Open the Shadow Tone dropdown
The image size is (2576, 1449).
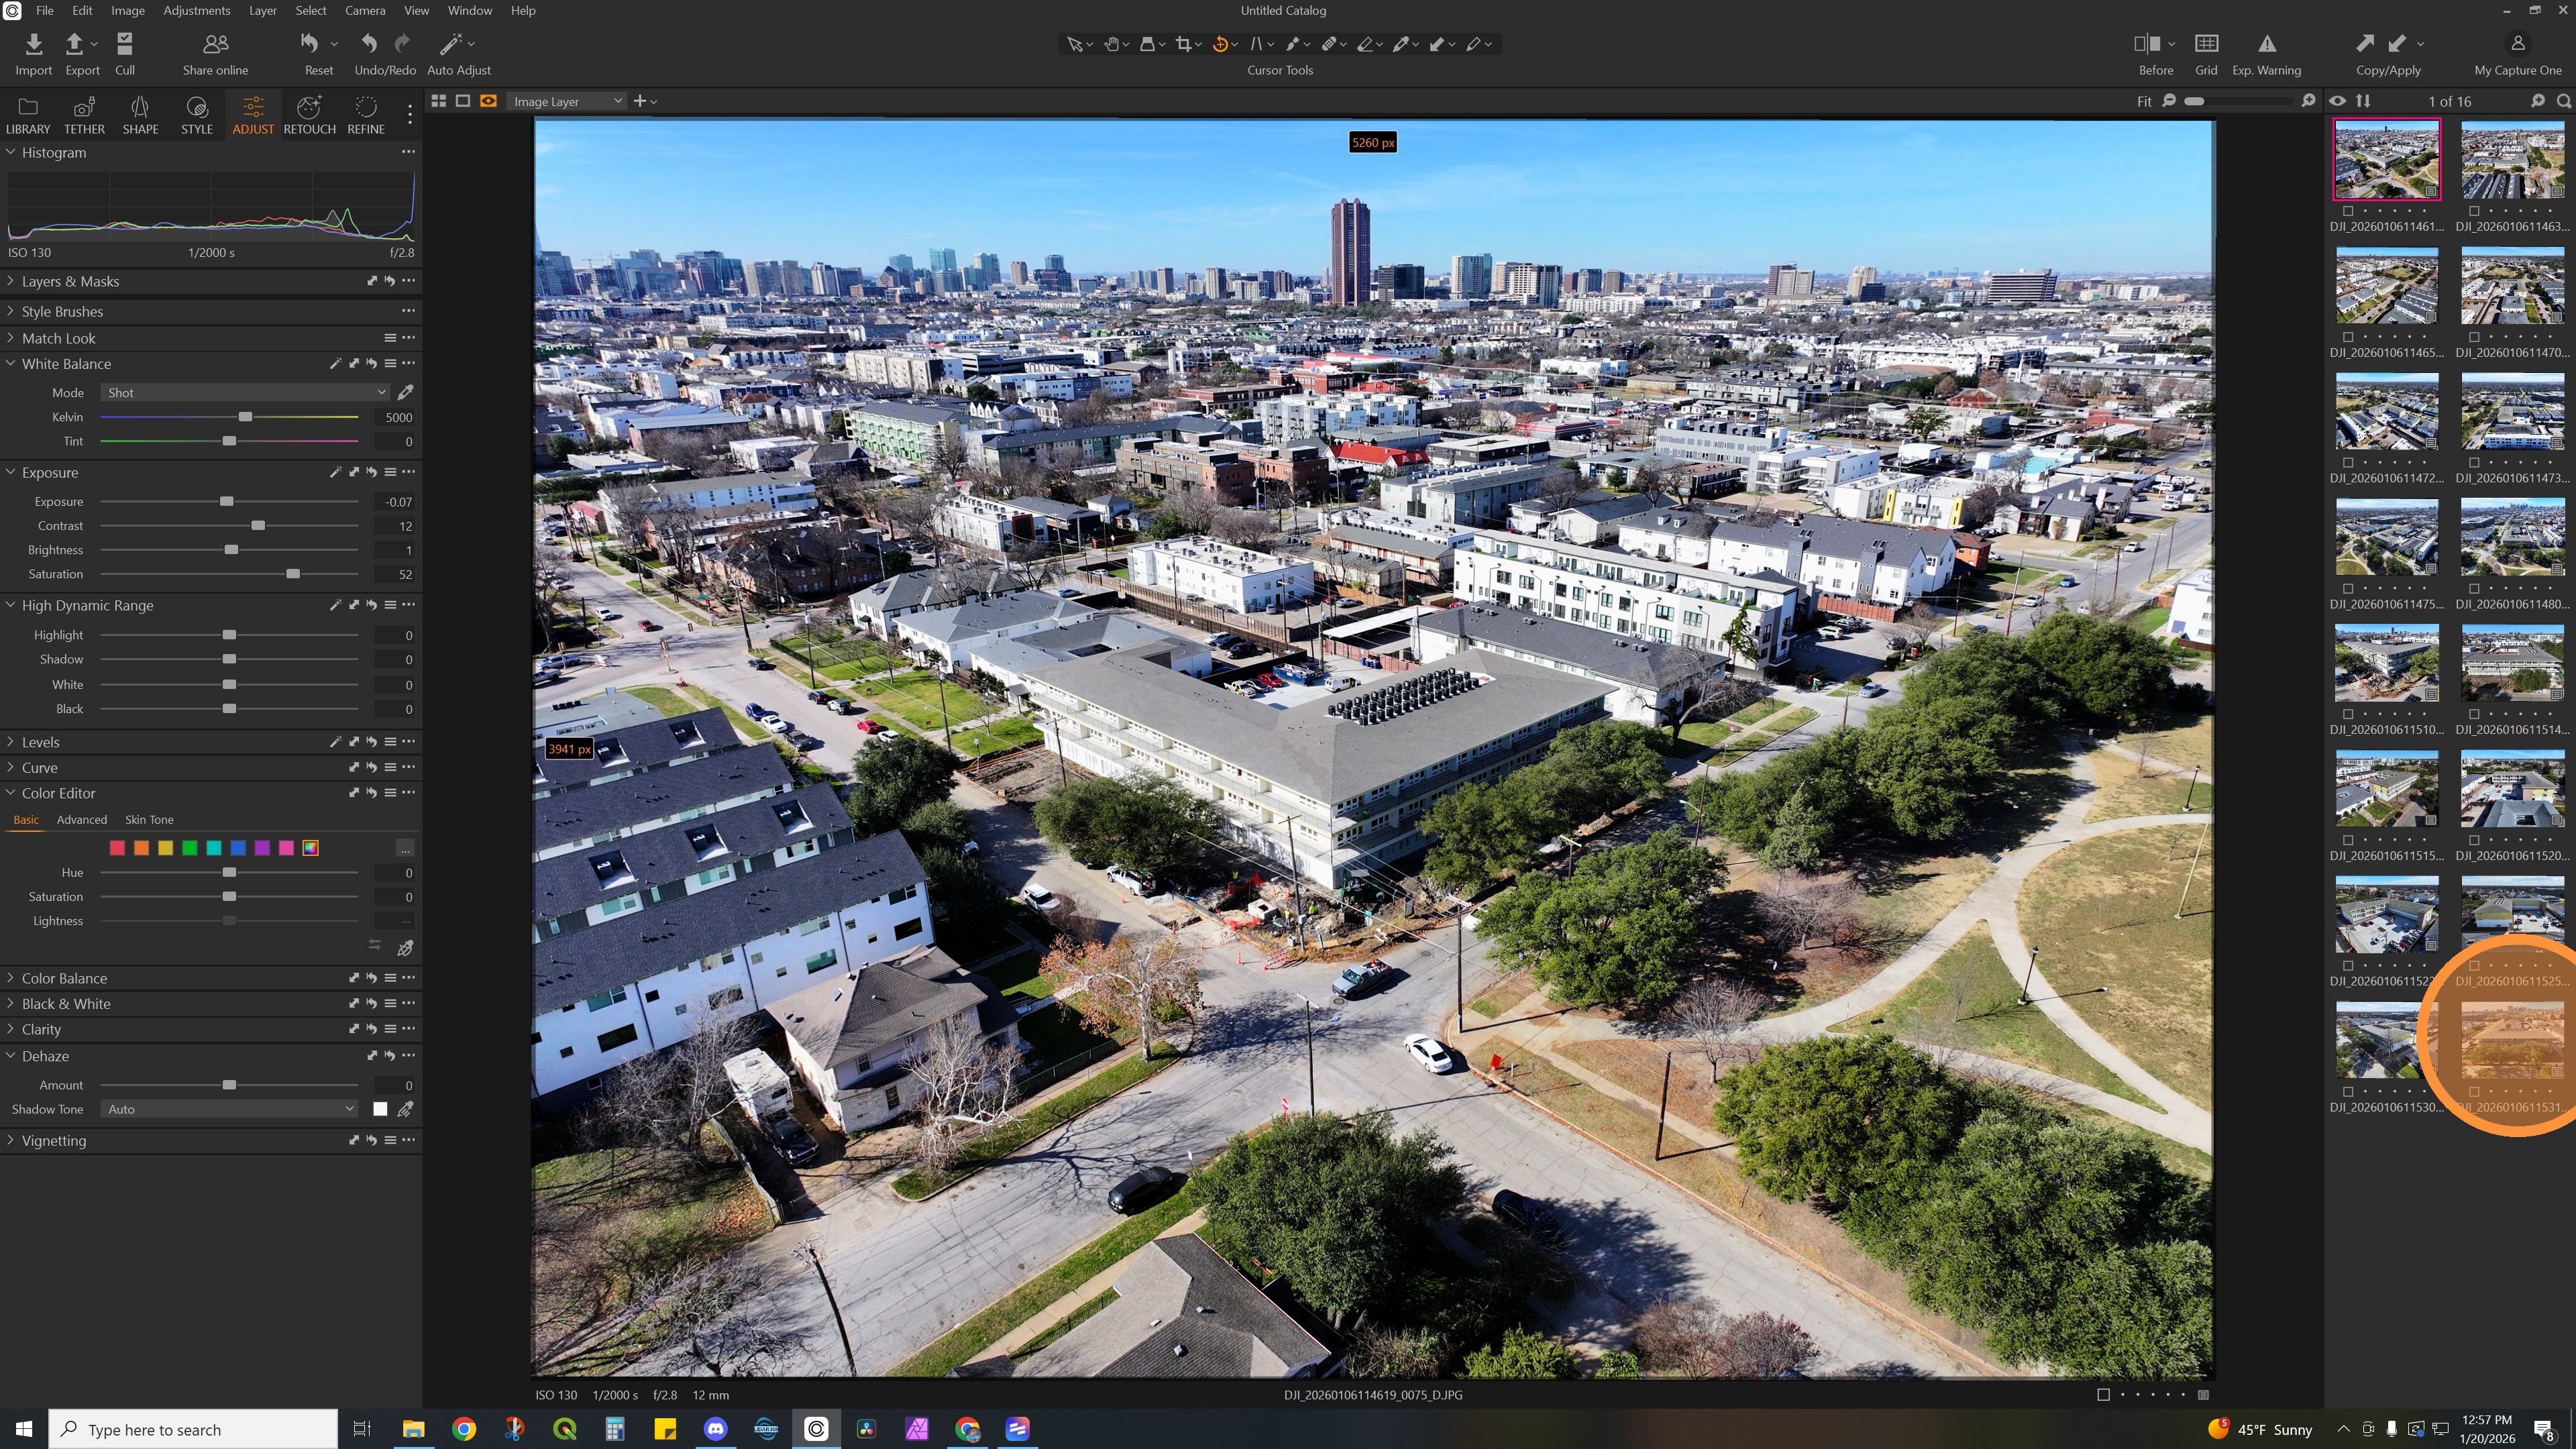(x=229, y=1109)
